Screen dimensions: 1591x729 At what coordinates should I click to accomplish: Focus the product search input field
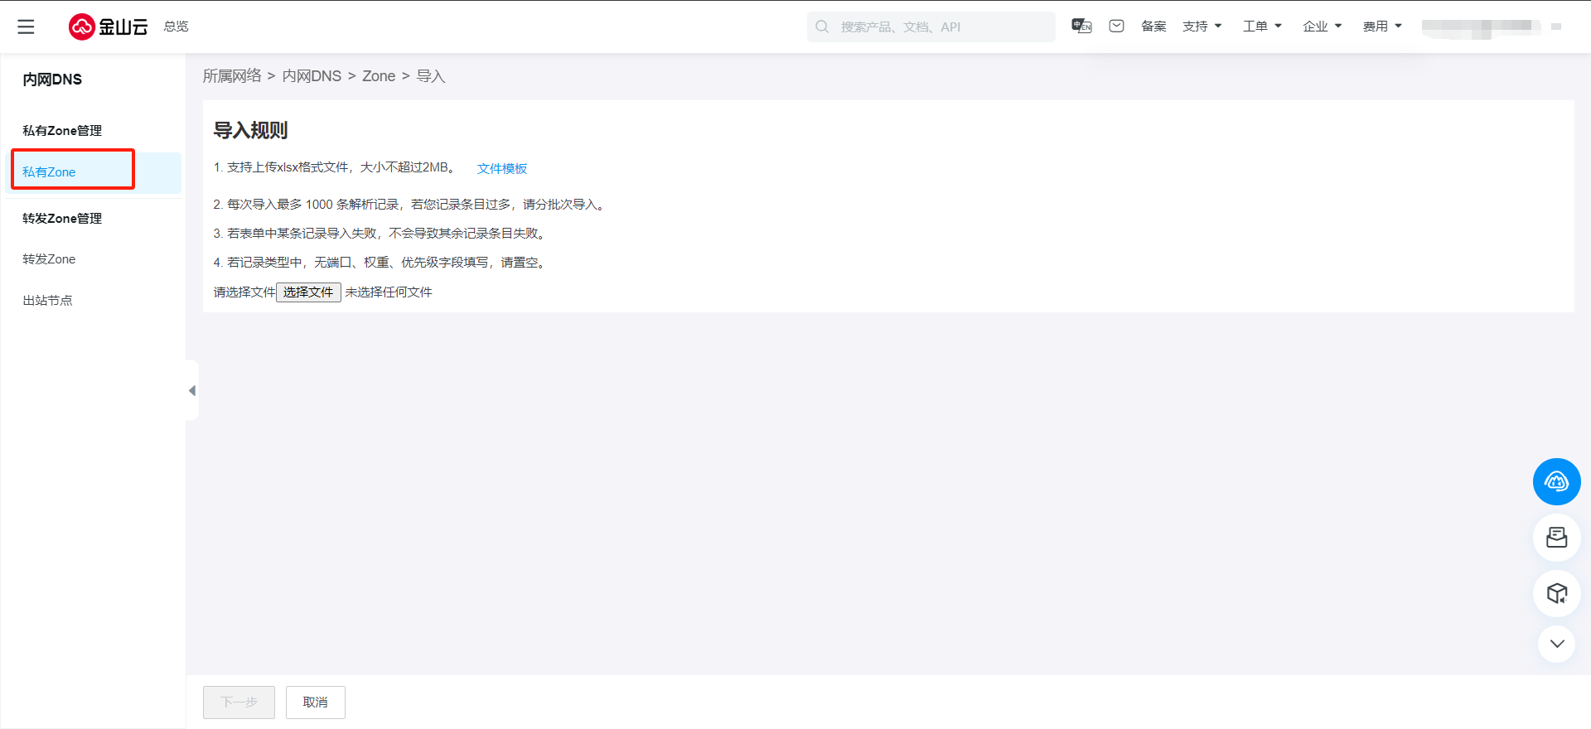point(936,27)
